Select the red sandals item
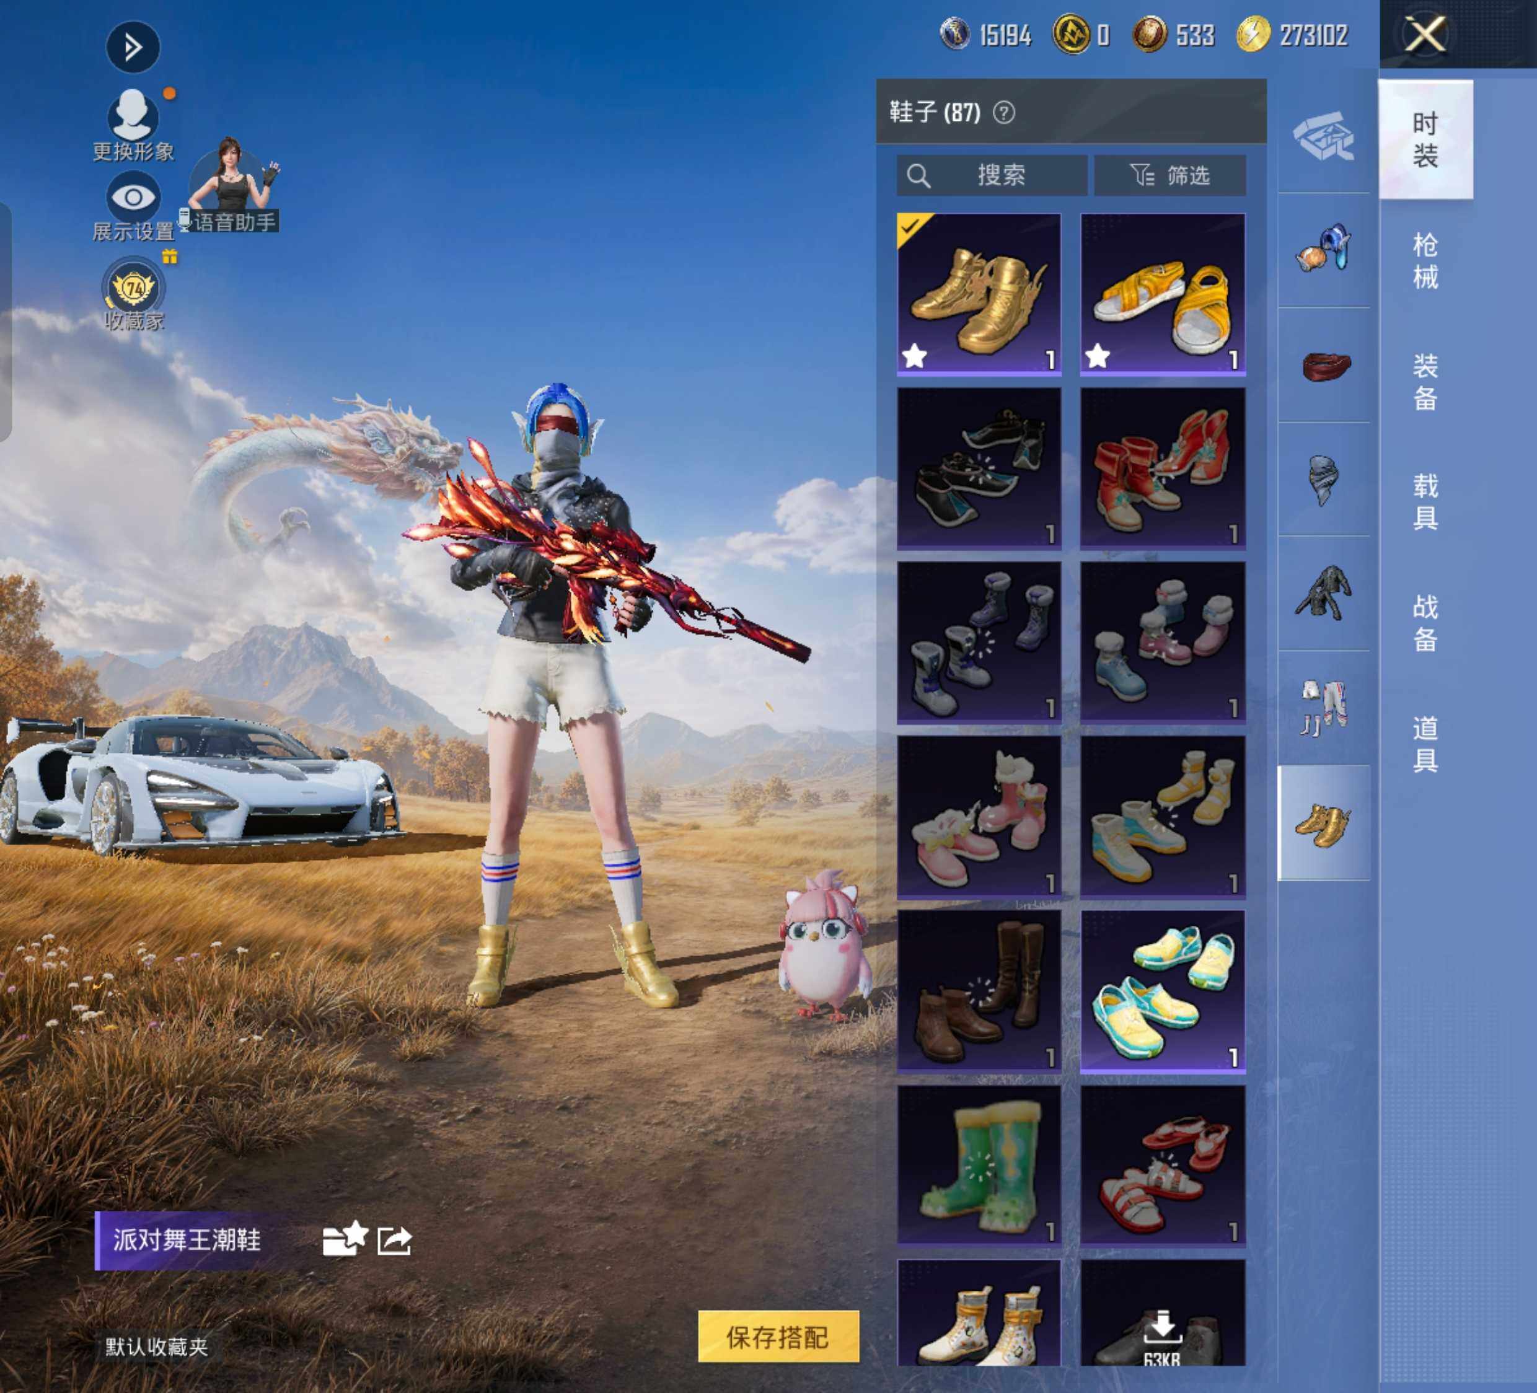Viewport: 1537px width, 1393px height. click(x=1163, y=1166)
